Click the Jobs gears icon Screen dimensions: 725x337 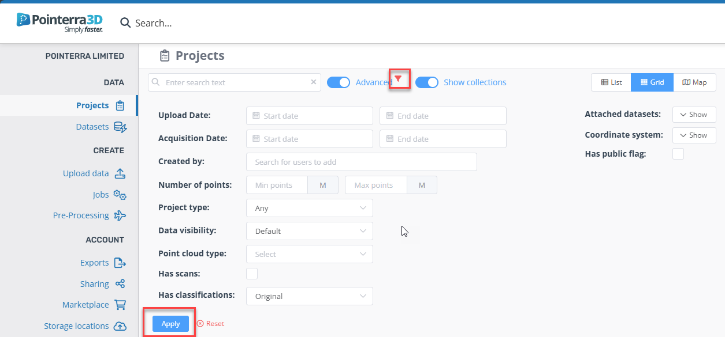pyautogui.click(x=120, y=195)
